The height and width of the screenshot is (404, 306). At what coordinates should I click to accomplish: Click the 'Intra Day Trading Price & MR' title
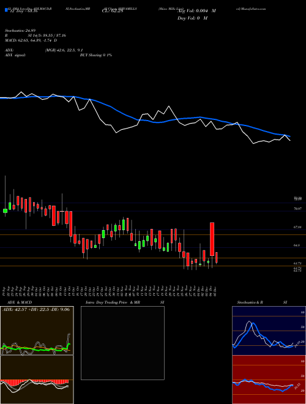point(113,302)
